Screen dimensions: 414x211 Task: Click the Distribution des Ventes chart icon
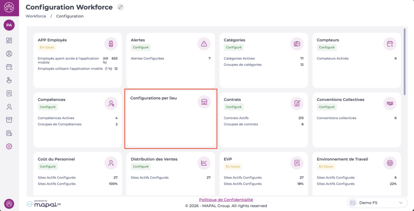[204, 163]
